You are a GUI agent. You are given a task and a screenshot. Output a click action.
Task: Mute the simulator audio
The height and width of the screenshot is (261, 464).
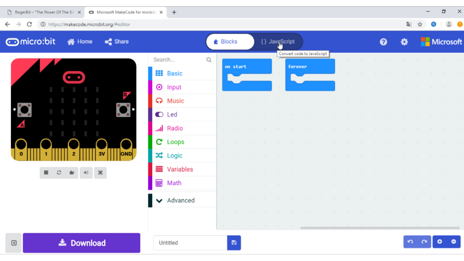tap(86, 173)
